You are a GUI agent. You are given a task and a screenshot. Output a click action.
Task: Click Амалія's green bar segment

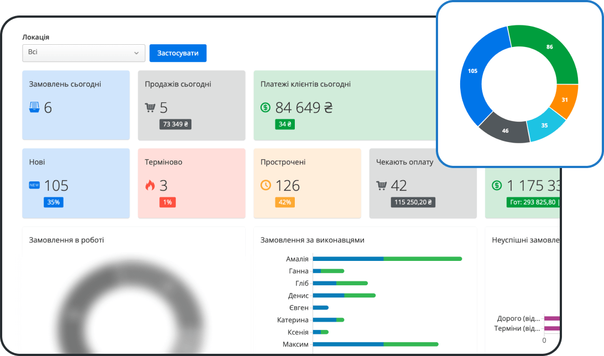[x=423, y=259]
